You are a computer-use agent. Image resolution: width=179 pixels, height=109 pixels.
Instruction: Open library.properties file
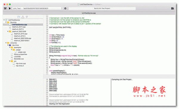point(21,54)
